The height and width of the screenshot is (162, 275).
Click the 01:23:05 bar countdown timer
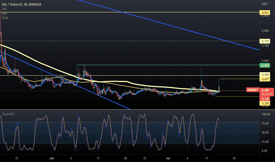pyautogui.click(x=267, y=94)
